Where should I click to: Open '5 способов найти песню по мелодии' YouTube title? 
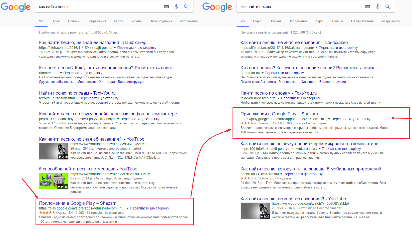coord(88,169)
